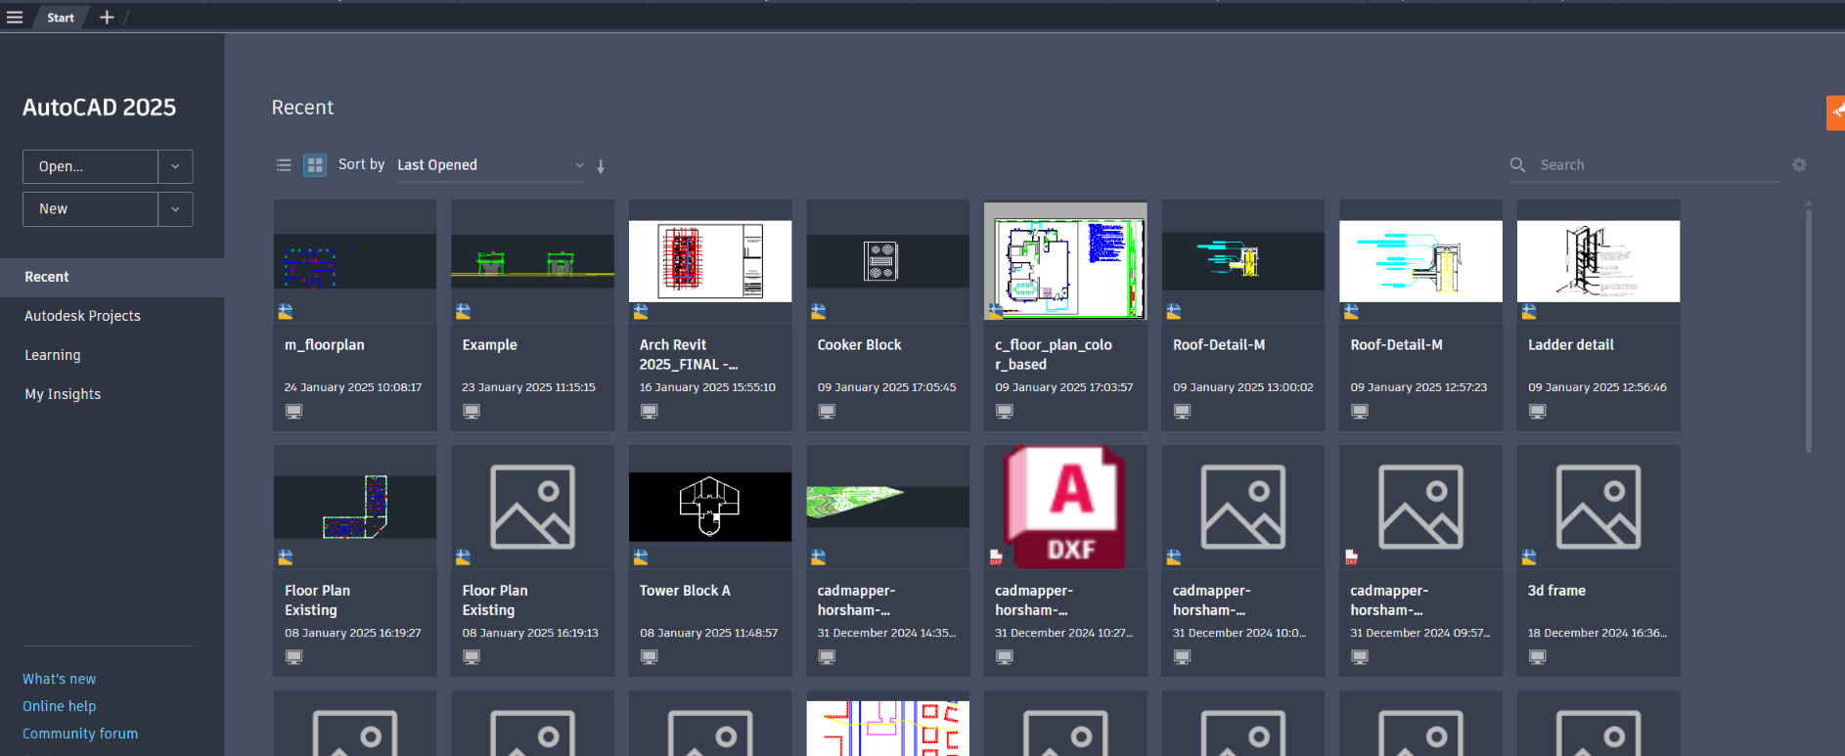
Task: Open the Example drawing thumbnail
Action: click(x=533, y=261)
